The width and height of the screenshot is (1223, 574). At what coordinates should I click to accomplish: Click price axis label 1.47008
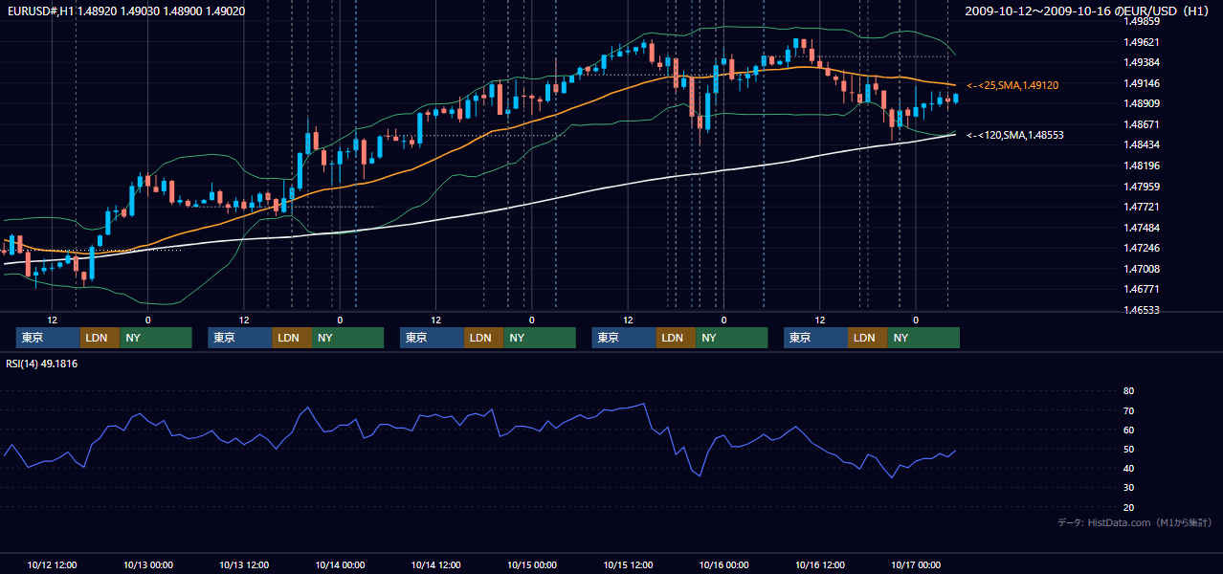1142,269
